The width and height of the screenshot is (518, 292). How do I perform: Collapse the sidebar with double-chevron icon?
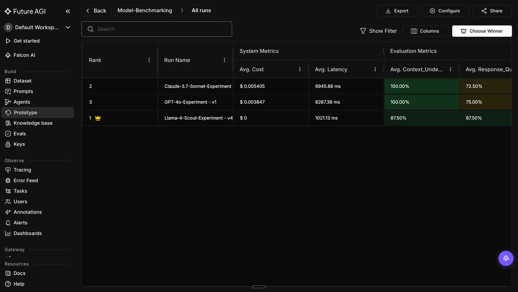coord(68,11)
